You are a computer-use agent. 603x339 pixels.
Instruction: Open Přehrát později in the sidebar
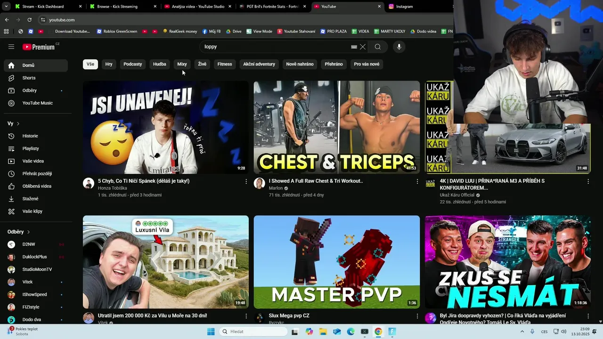(36, 174)
